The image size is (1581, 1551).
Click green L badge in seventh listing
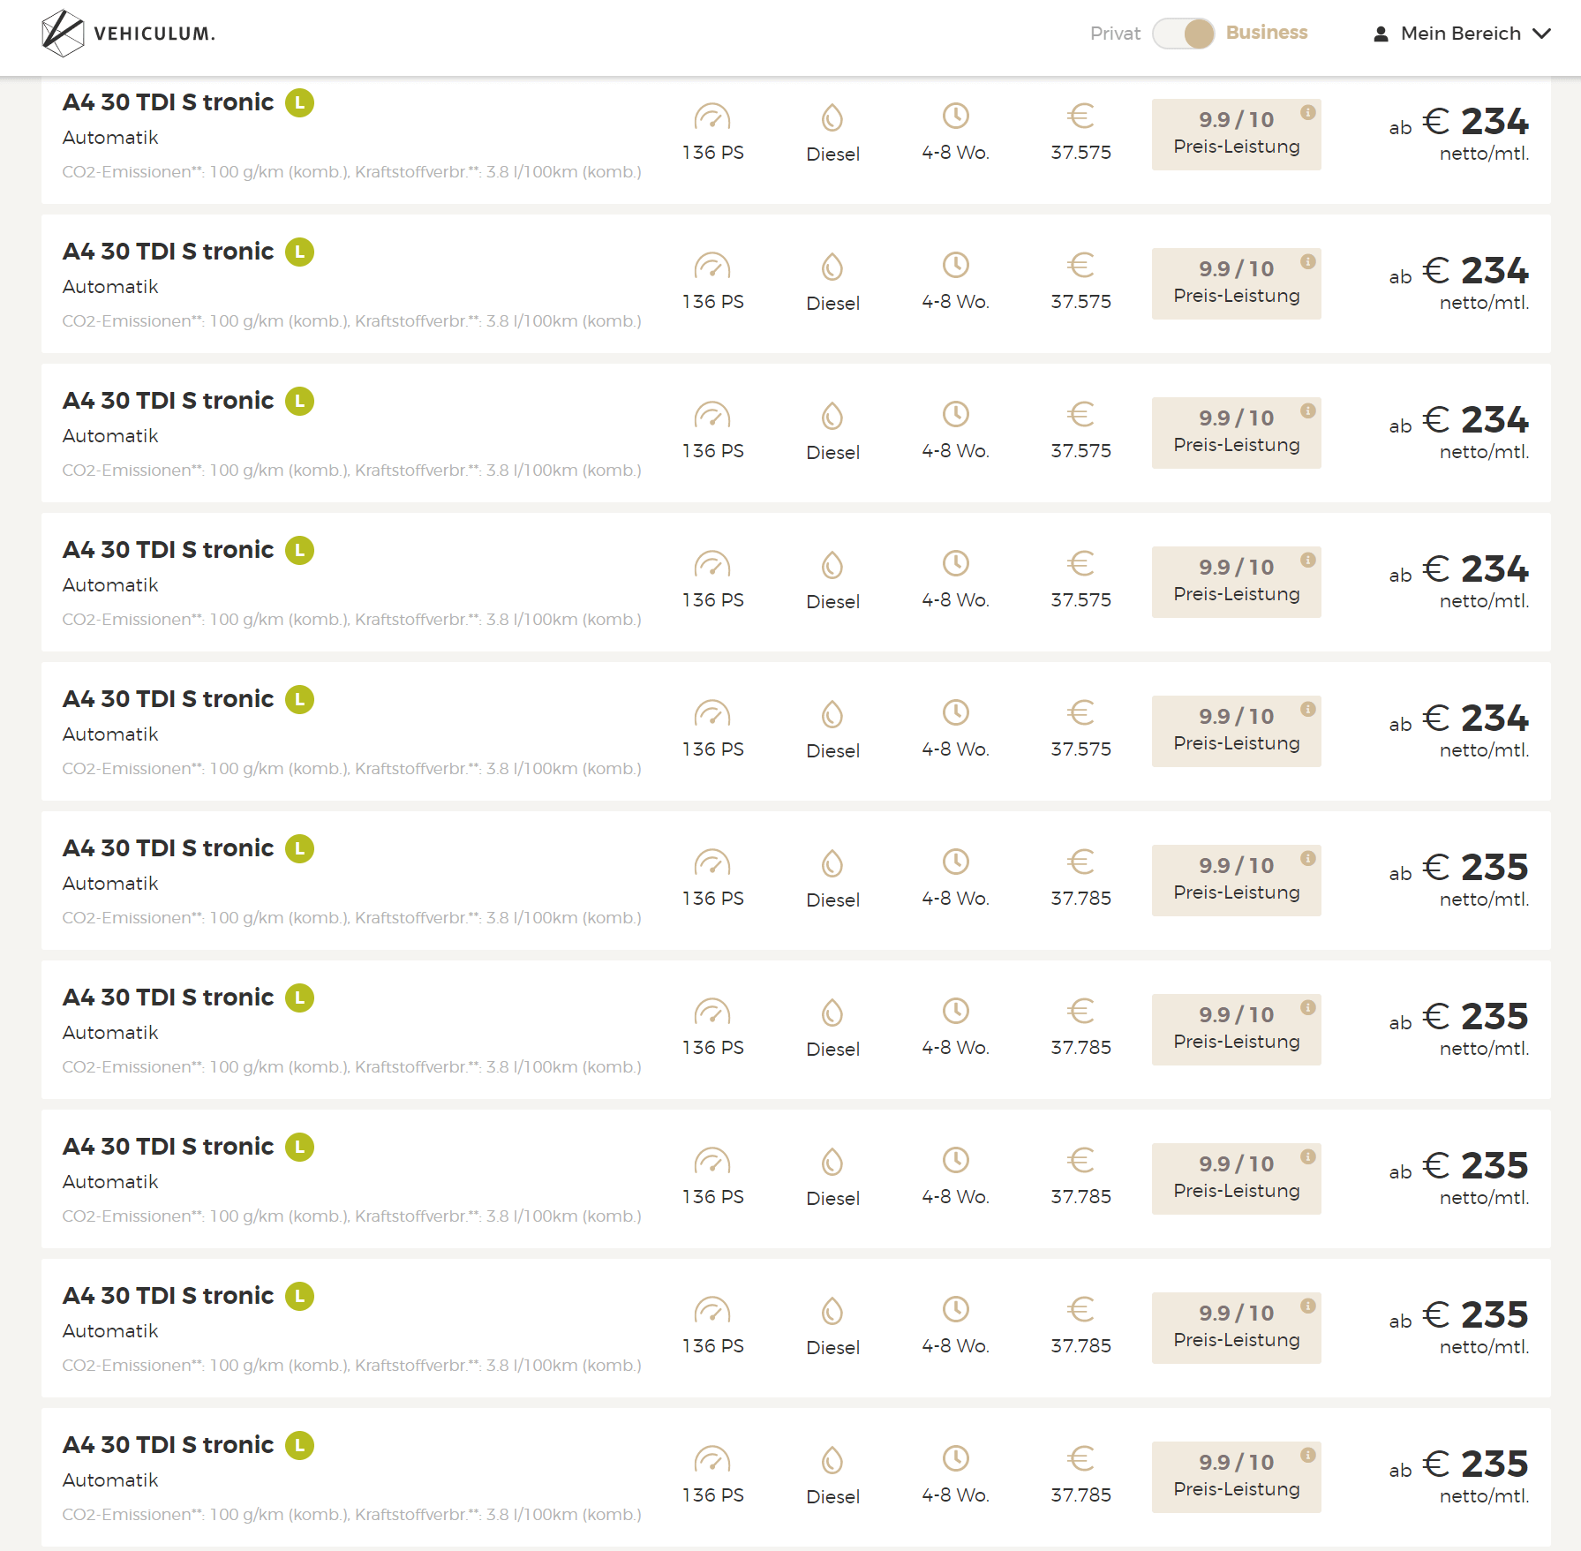pos(299,998)
